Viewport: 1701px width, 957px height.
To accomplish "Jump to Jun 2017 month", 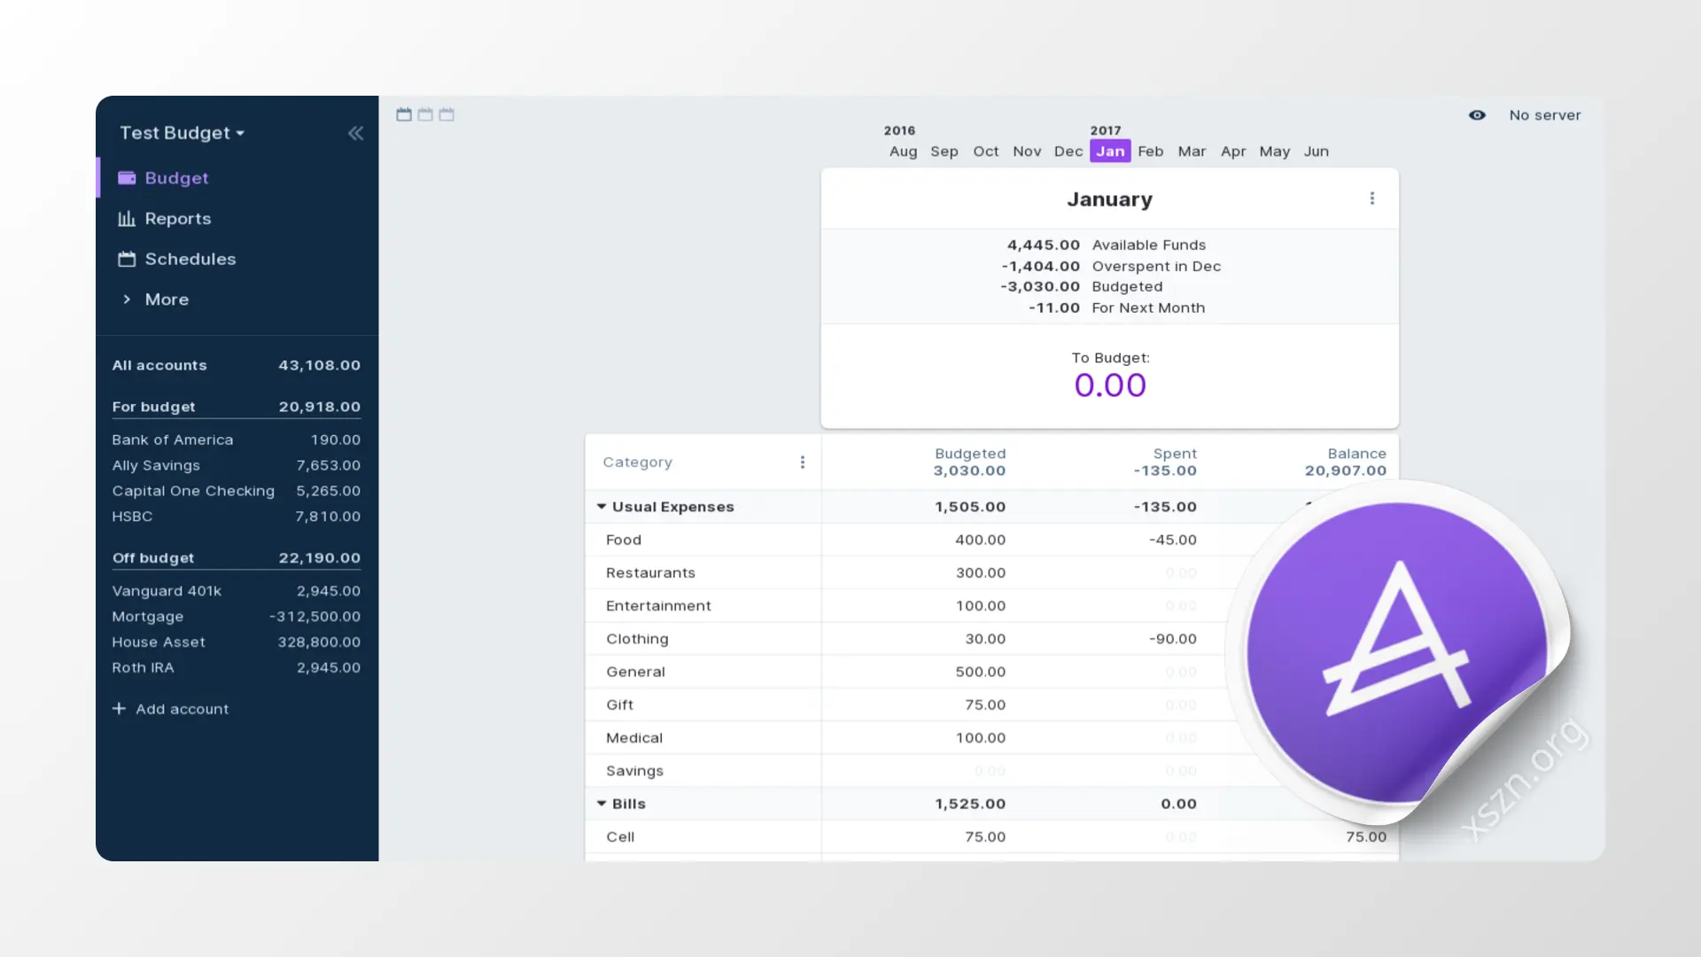I will point(1317,152).
